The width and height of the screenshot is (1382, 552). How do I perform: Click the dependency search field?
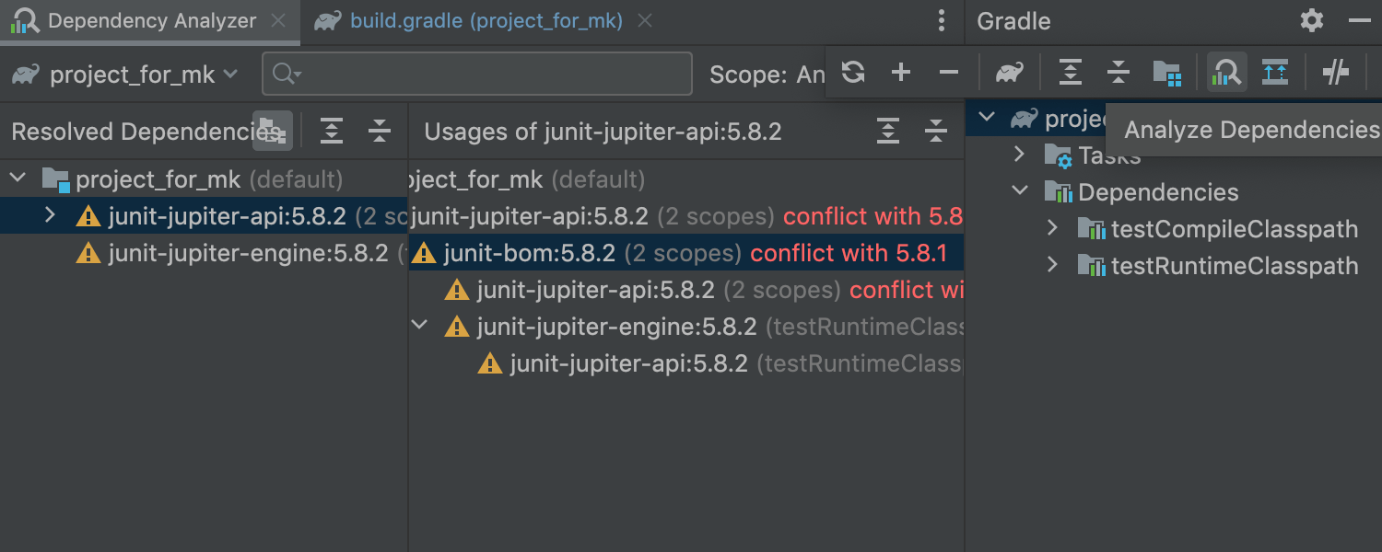click(488, 74)
